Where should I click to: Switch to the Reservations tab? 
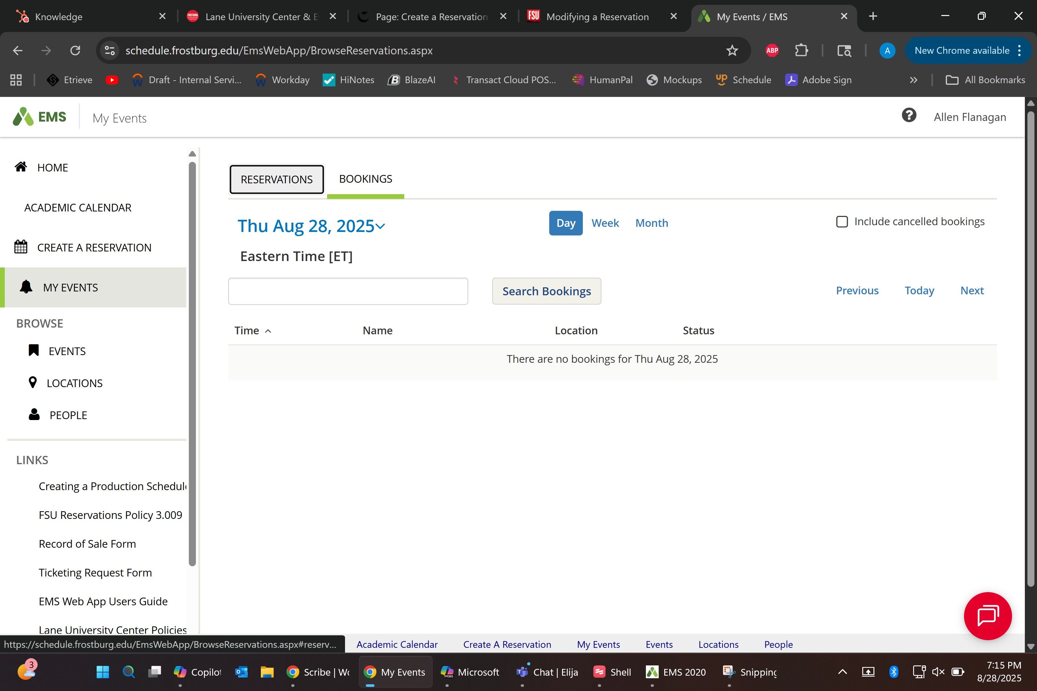pyautogui.click(x=277, y=179)
